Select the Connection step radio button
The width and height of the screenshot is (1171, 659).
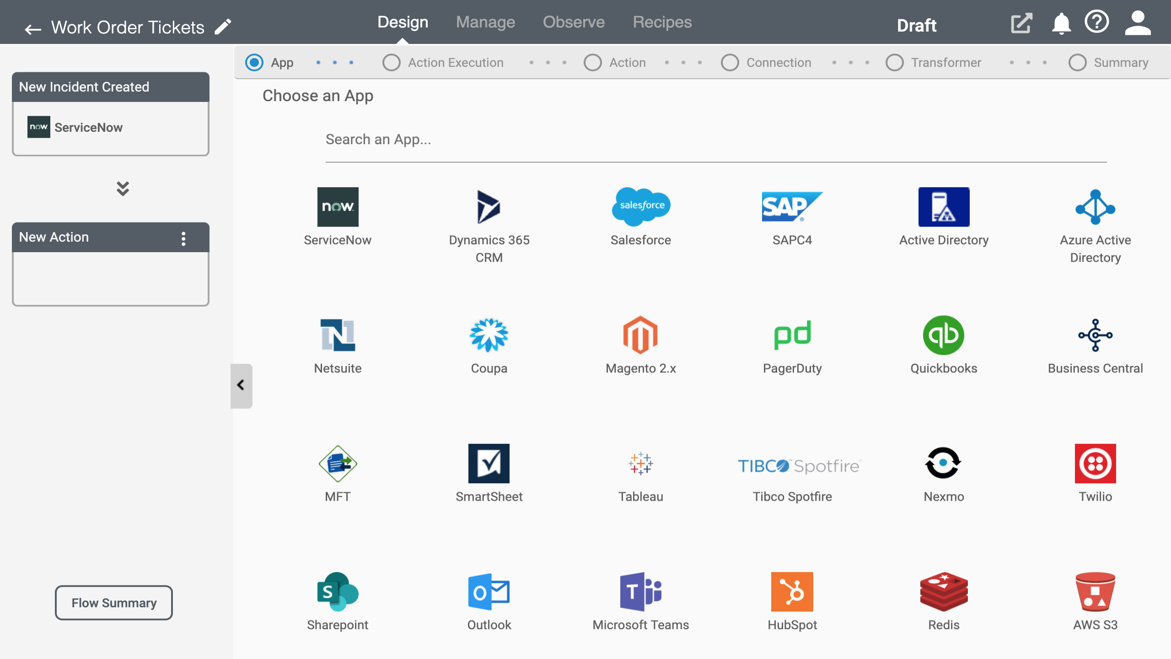point(730,63)
